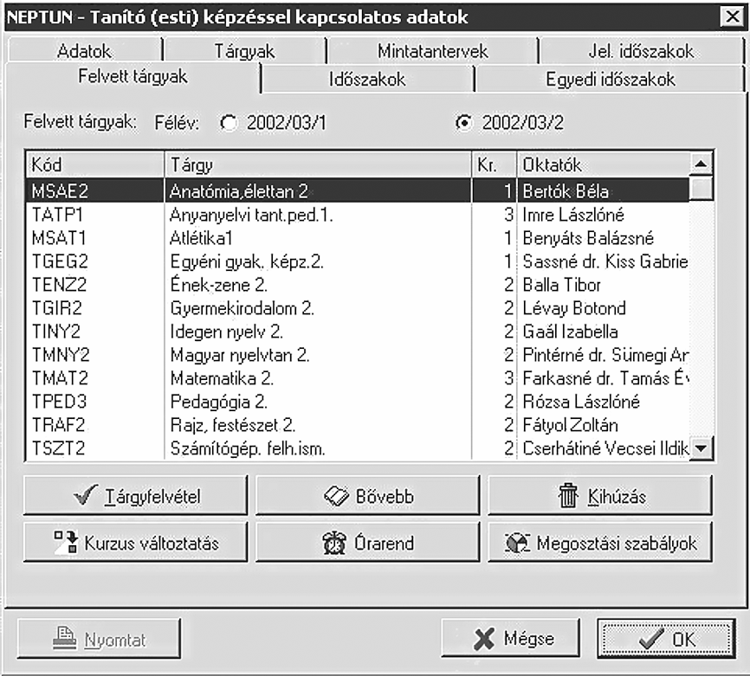Open details with the Bővebb book button

367,495
